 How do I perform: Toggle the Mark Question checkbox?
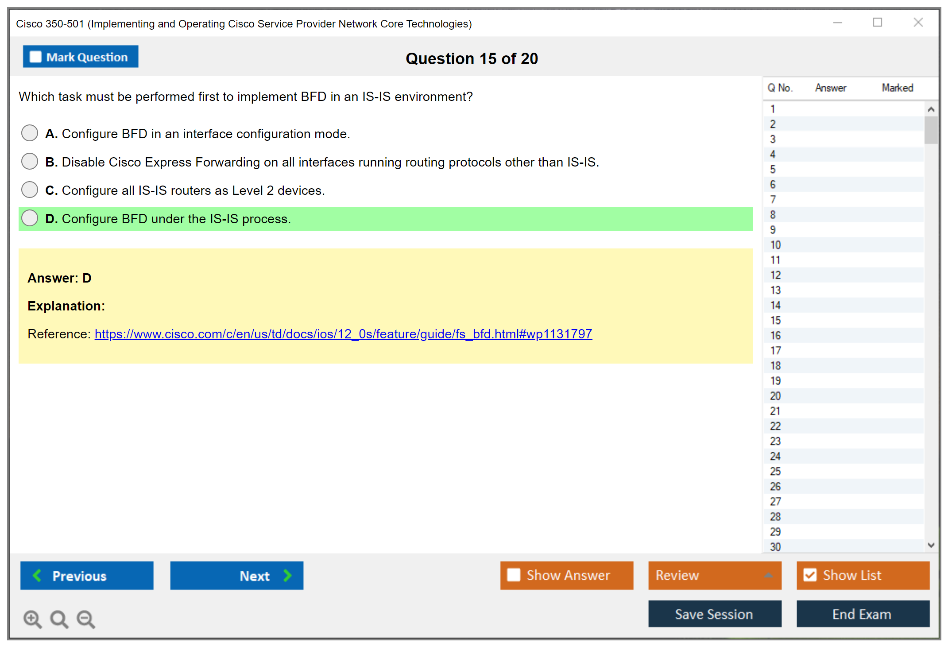[x=36, y=57]
